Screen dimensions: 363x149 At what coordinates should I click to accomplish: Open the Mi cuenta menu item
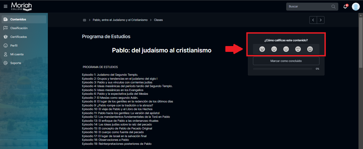[x=24, y=54]
